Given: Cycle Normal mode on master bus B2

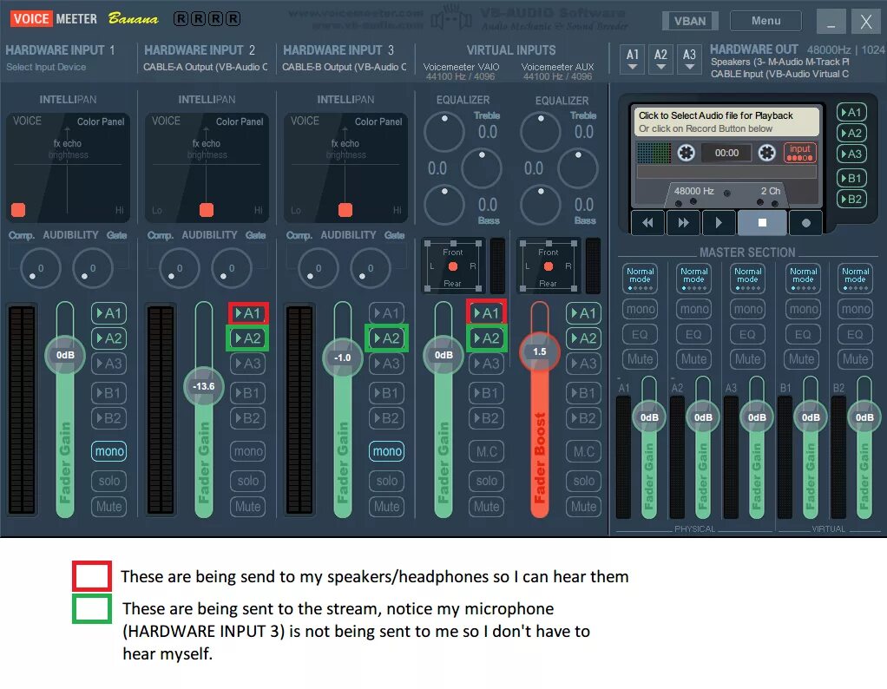Looking at the screenshot, I should [856, 278].
